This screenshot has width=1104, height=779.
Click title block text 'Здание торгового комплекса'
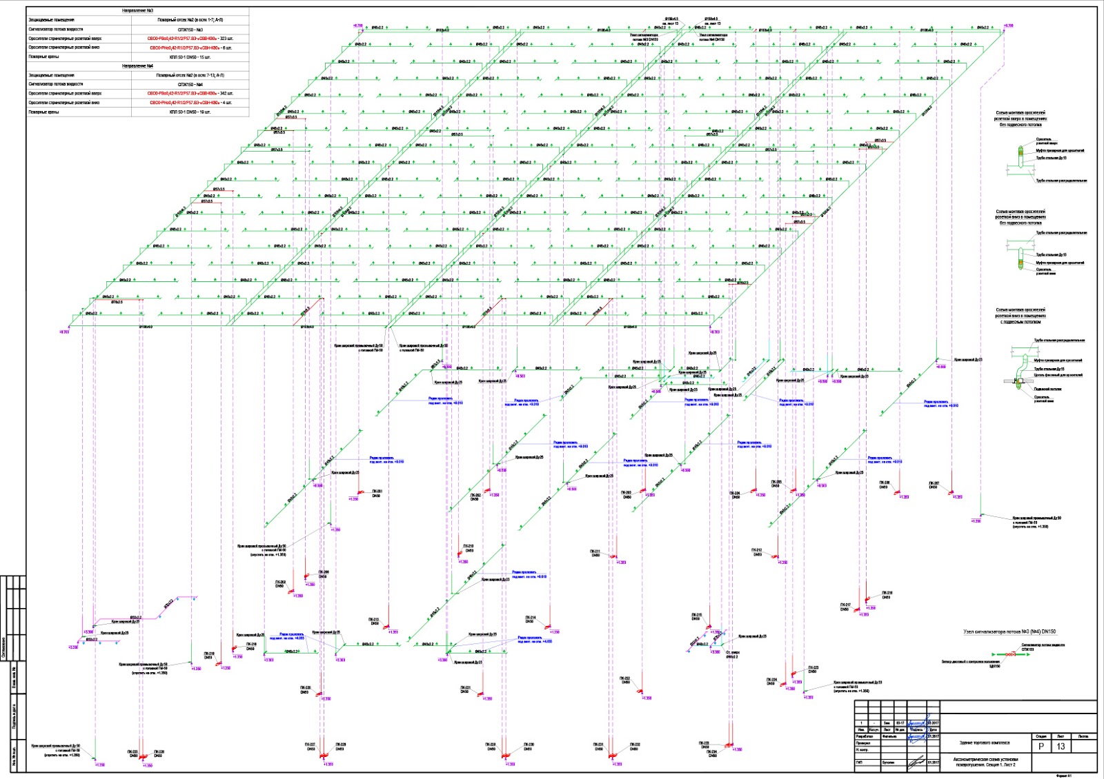coord(984,742)
